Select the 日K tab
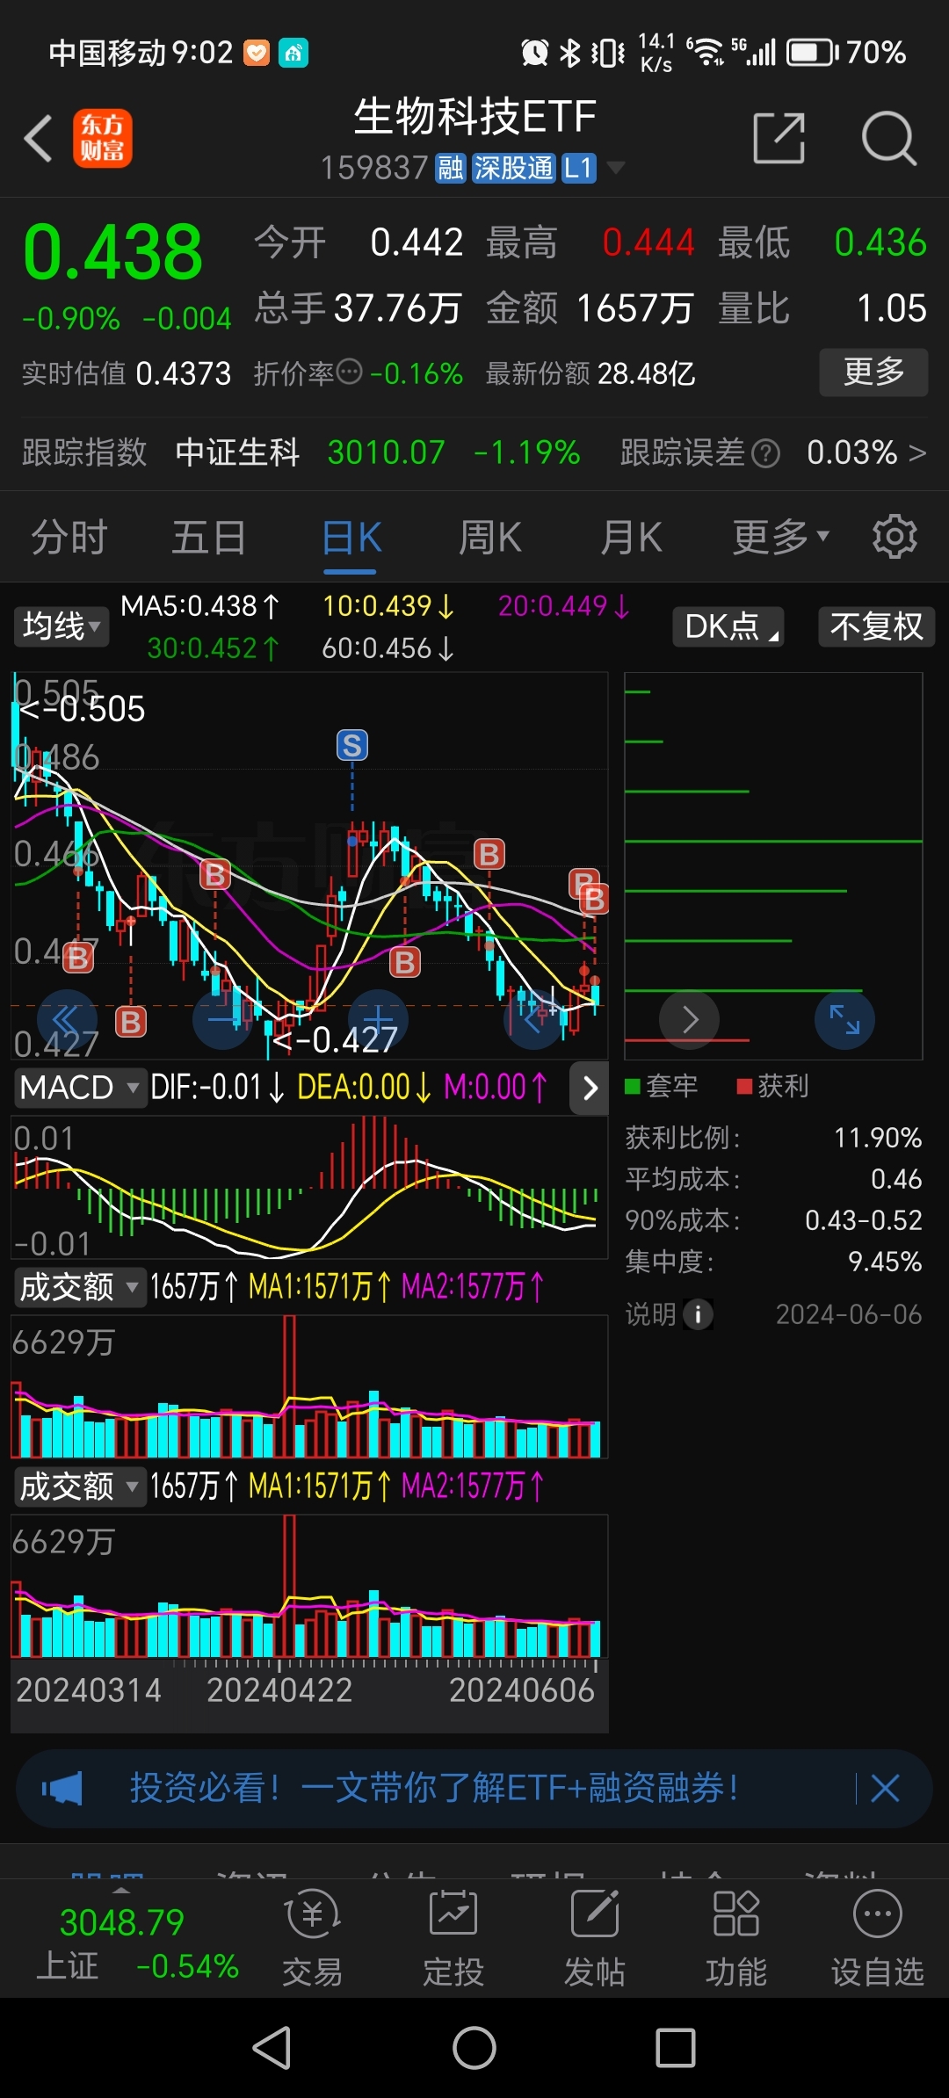The height and width of the screenshot is (2098, 949). pyautogui.click(x=351, y=537)
